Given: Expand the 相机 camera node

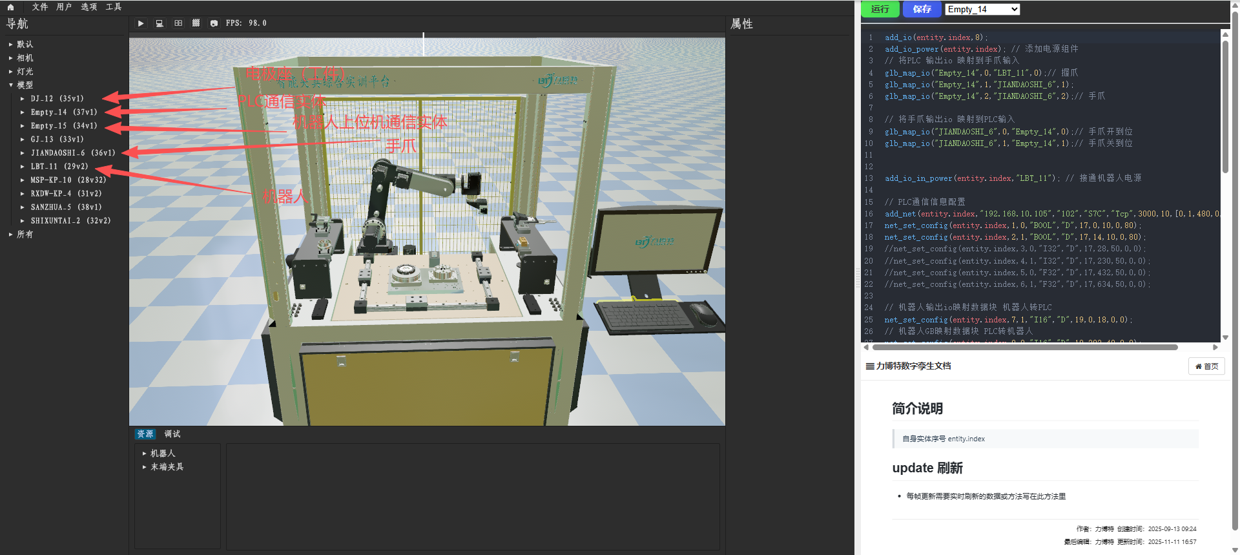Looking at the screenshot, I should (11, 58).
